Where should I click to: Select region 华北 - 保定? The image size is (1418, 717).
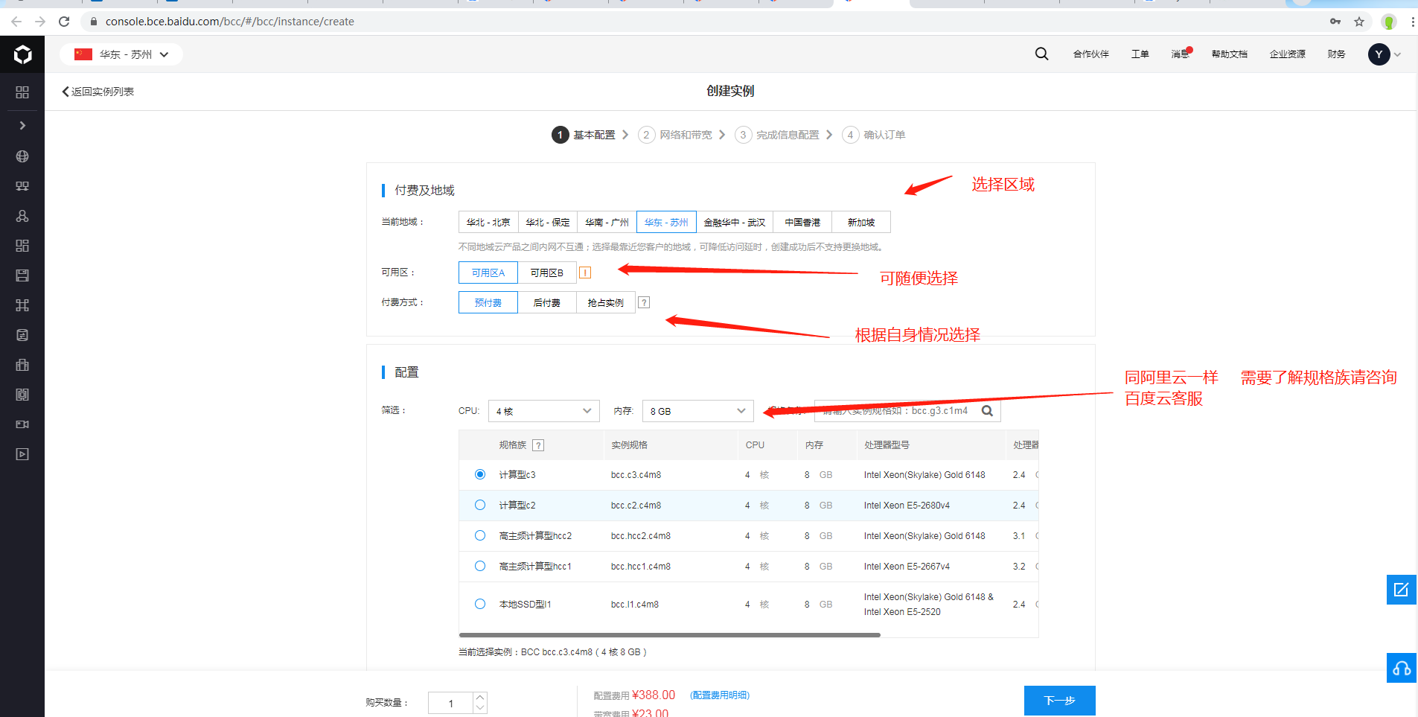tap(548, 222)
